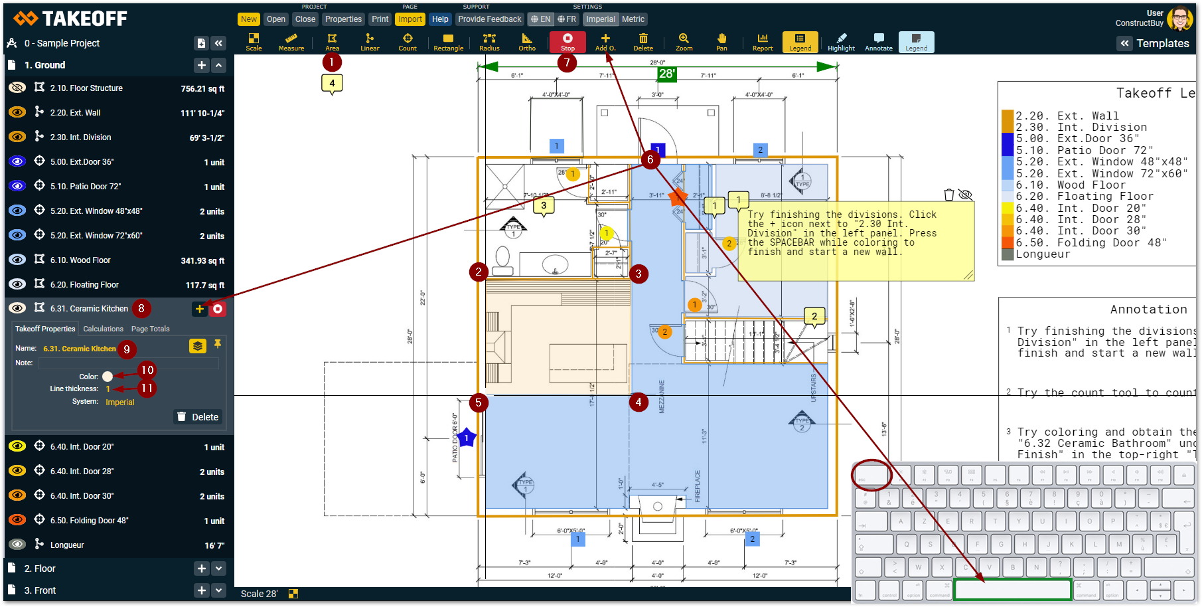
Task: Select the Scale tool
Action: click(254, 42)
